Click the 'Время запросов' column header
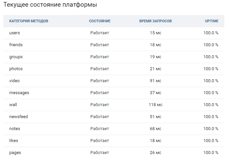This screenshot has height=164, width=229. [x=156, y=21]
